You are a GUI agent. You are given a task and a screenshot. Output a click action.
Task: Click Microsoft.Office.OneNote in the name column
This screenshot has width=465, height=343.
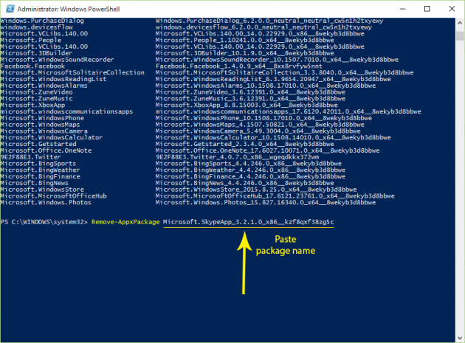pos(46,150)
